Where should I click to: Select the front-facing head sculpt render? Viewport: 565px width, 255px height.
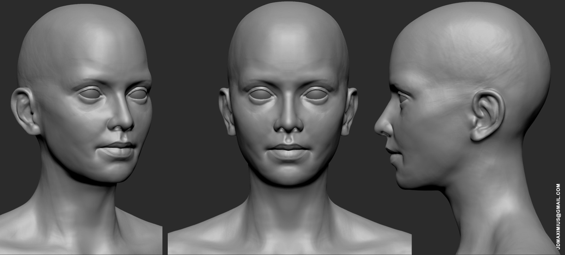click(289, 127)
